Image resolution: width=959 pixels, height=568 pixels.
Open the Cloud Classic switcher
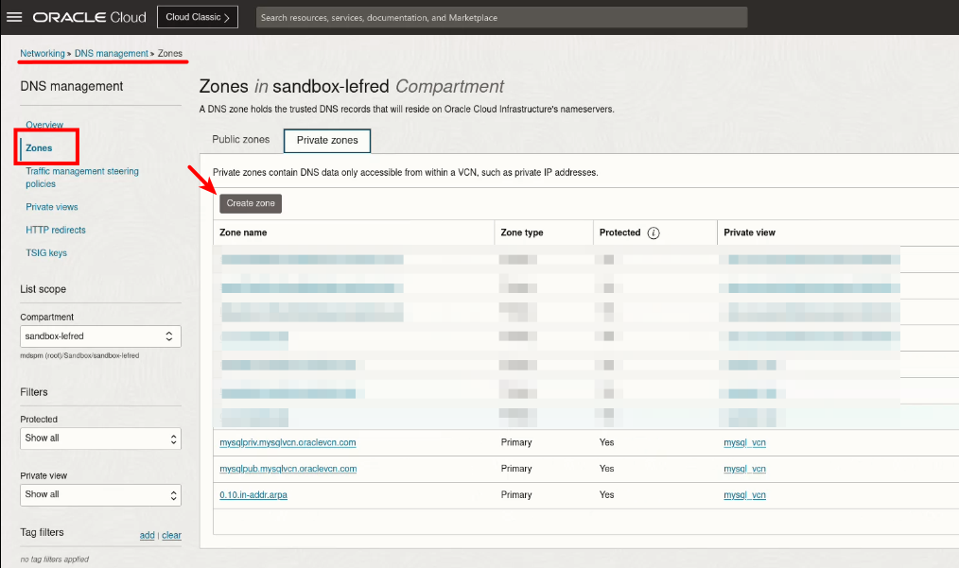(197, 16)
